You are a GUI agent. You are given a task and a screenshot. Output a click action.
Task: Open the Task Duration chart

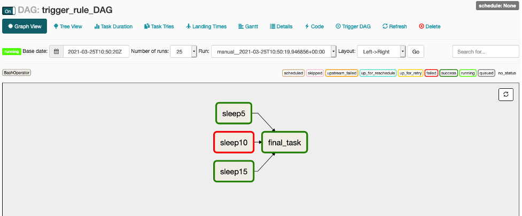(113, 26)
